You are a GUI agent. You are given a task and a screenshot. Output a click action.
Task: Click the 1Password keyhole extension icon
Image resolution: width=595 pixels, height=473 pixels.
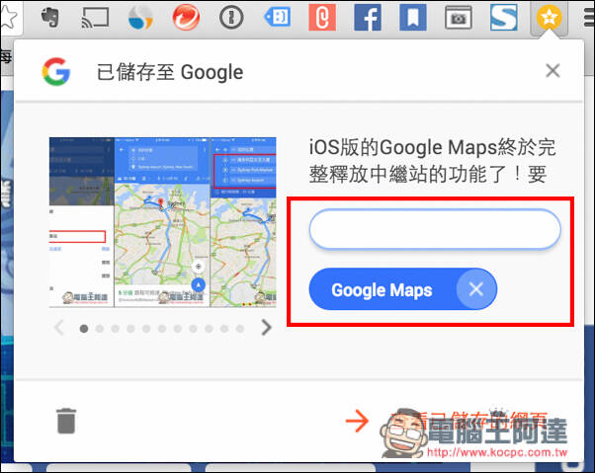pos(231,17)
